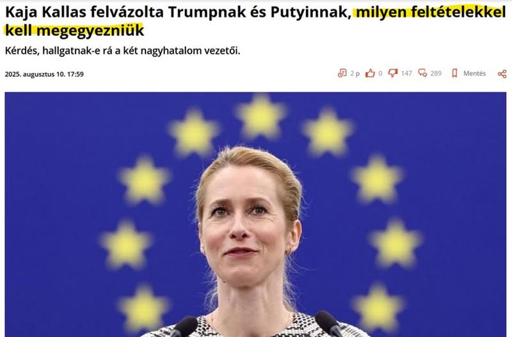Click the like count showing 0

click(x=380, y=74)
